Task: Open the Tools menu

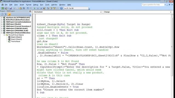Action: [x=47, y=5]
